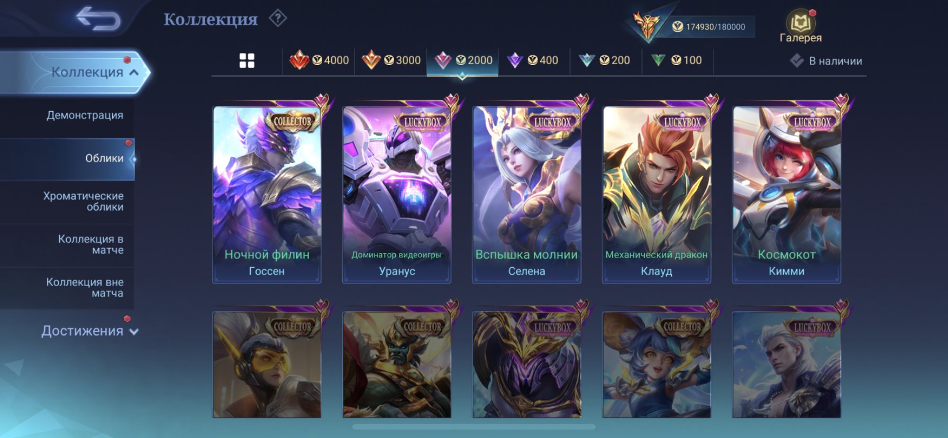Open the collection help question-mark icon
948x438 pixels.
[278, 19]
